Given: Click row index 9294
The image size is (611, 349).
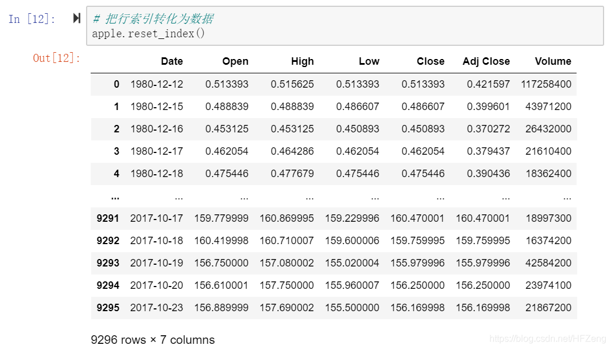Looking at the screenshot, I should [108, 285].
